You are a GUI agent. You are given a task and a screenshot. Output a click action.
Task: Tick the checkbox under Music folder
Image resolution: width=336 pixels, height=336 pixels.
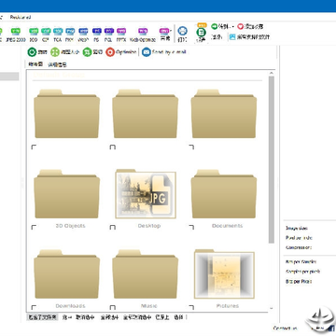coord(113,307)
